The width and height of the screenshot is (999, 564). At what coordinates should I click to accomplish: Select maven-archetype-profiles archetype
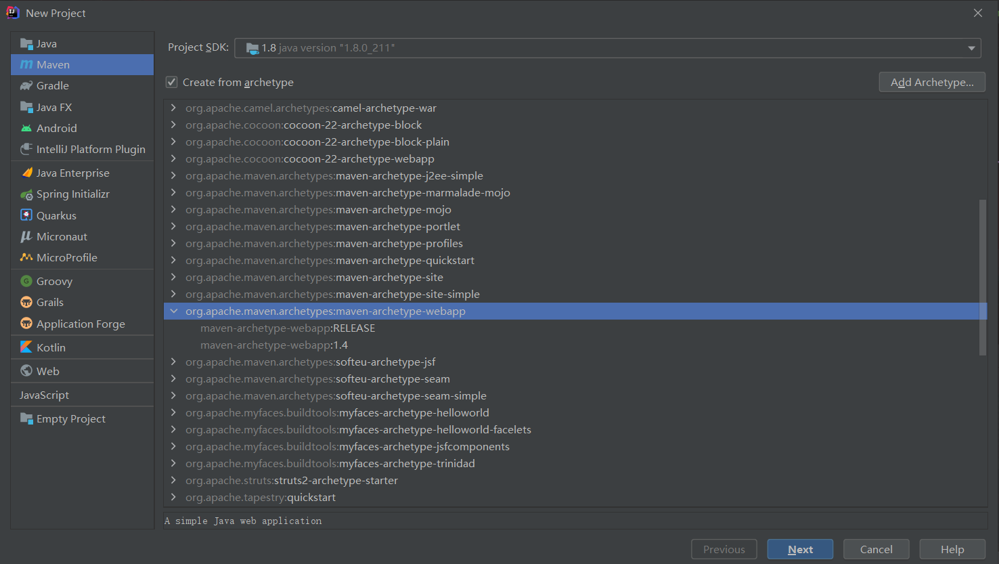324,244
